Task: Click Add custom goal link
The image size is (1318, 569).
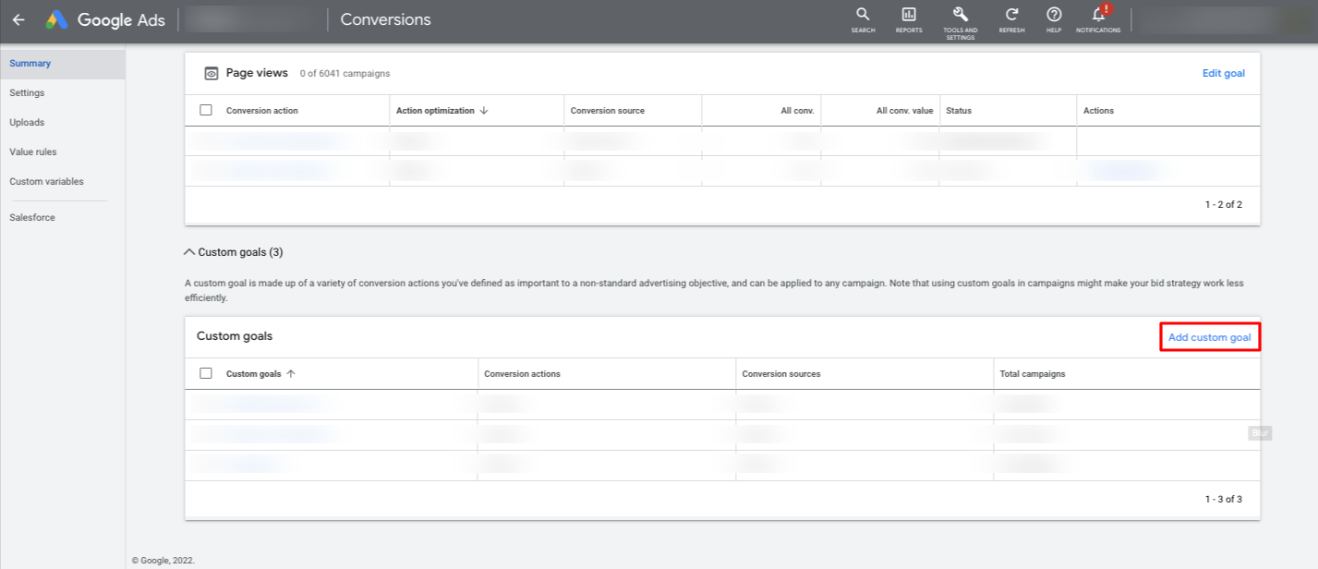Action: pyautogui.click(x=1210, y=337)
